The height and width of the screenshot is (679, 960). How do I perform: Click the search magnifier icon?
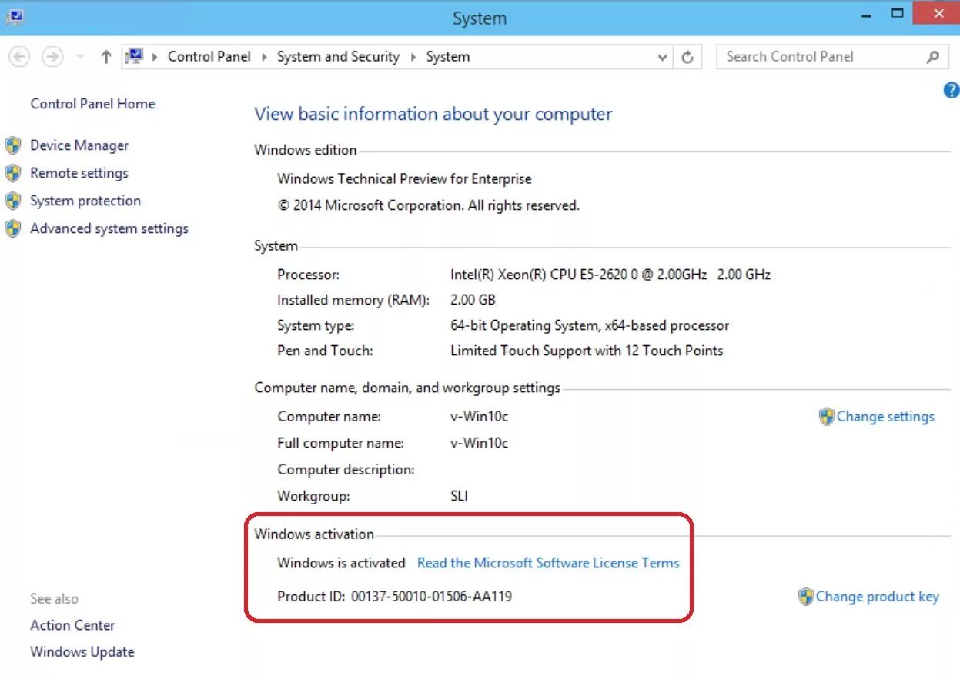click(x=933, y=56)
